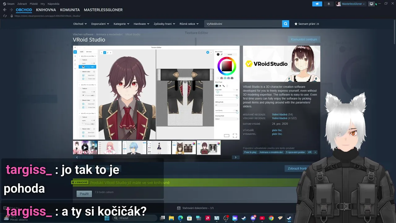Open the VSeeFace V icon on taskbar
The height and width of the screenshot is (223, 396).
click(x=217, y=218)
